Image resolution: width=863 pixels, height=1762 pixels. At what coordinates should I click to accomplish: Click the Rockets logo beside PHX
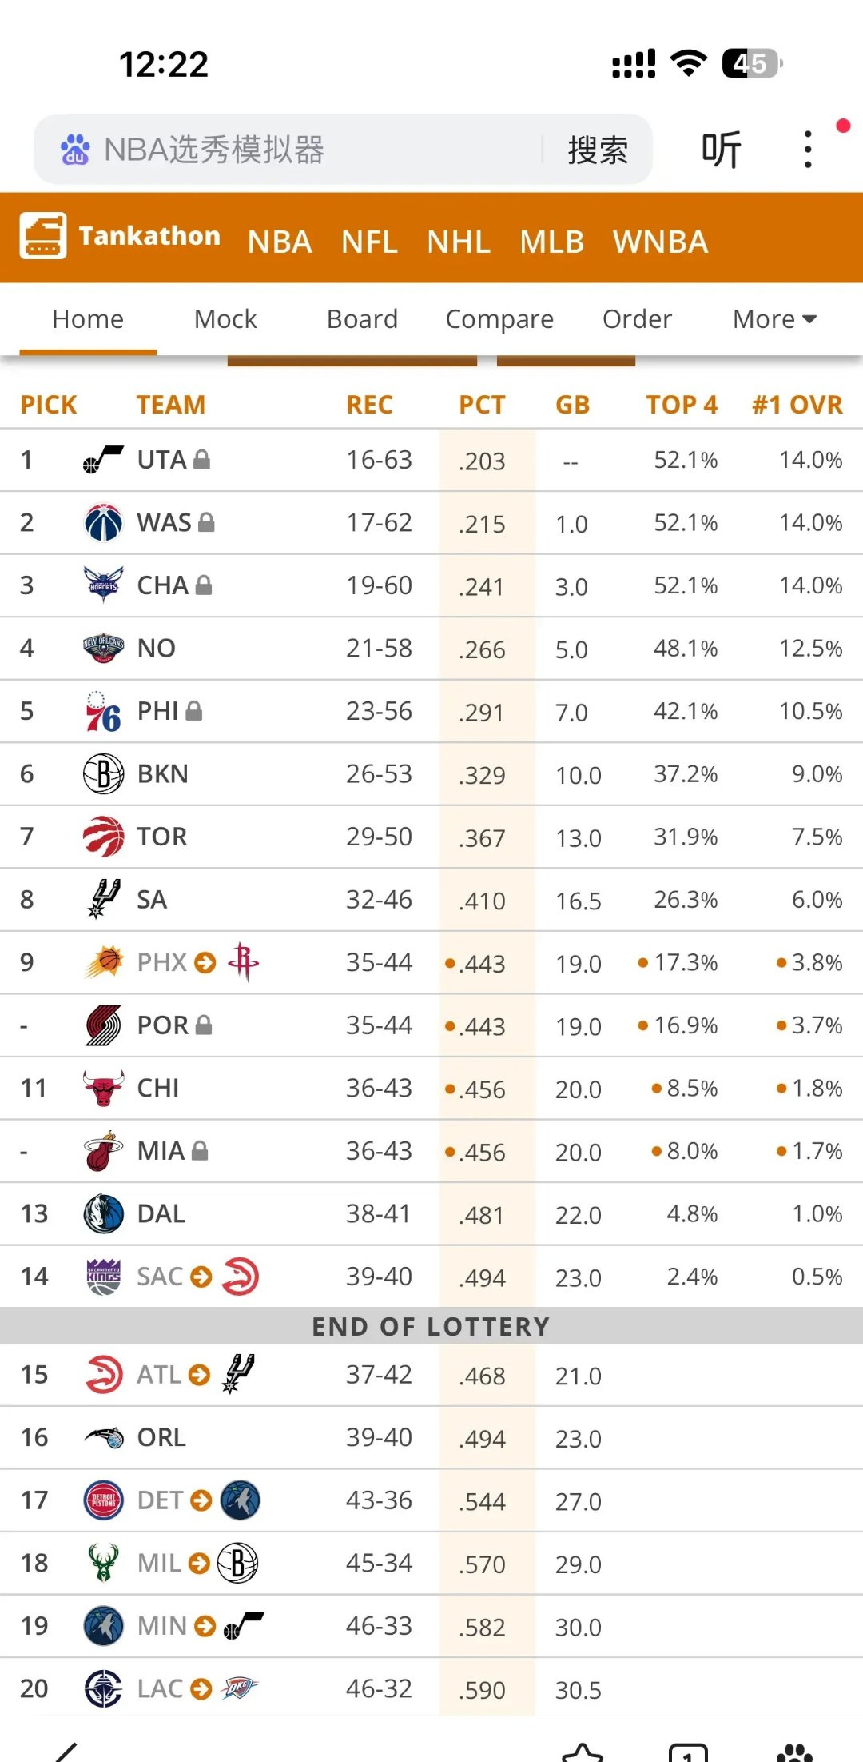click(243, 962)
